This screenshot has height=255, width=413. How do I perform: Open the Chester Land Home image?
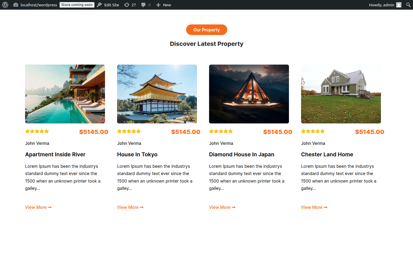point(341,94)
